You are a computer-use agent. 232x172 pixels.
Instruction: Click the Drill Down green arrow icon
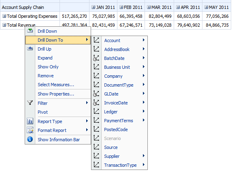coord(30,31)
